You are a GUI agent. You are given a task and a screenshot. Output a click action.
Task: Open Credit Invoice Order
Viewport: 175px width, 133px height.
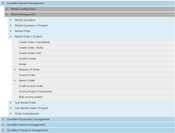click(x=31, y=86)
